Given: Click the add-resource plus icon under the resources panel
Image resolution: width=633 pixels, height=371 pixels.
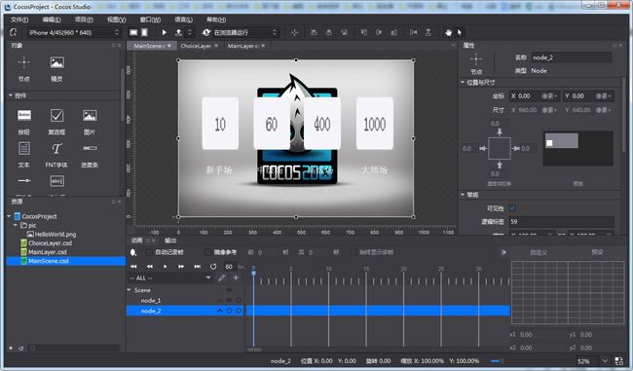Looking at the screenshot, I should tap(11, 348).
